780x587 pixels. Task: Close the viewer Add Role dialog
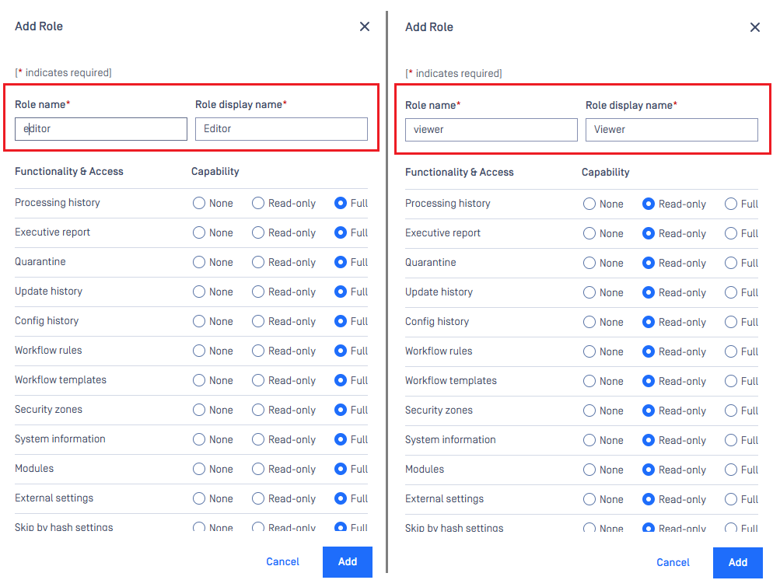(x=754, y=27)
